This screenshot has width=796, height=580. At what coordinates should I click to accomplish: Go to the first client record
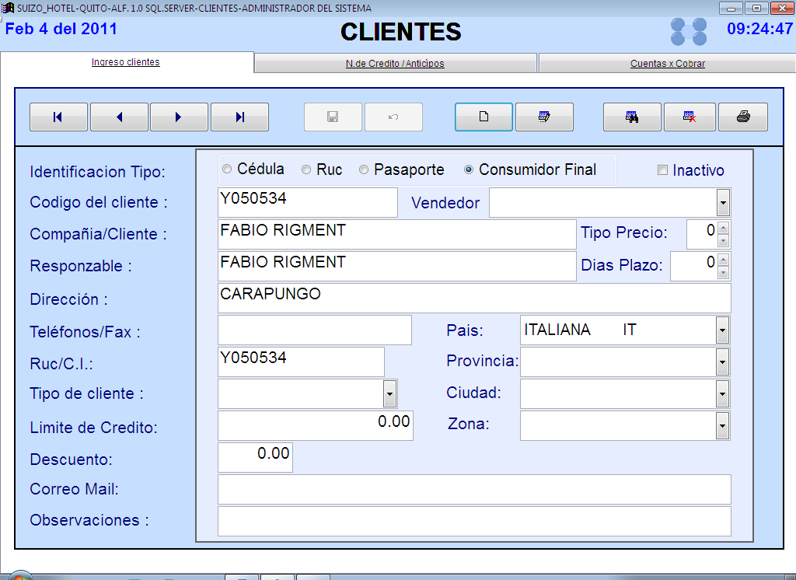(58, 117)
